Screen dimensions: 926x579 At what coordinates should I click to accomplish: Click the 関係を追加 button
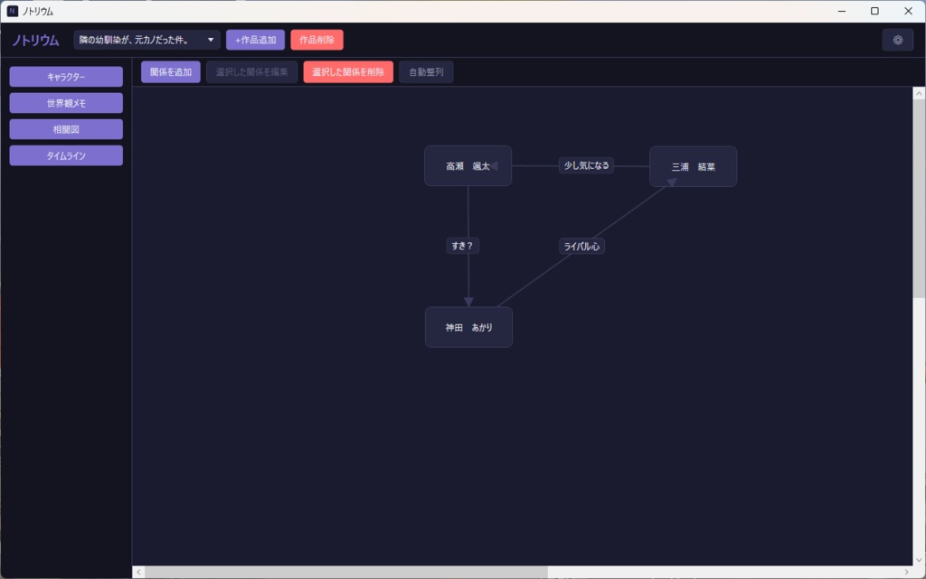[x=171, y=72]
